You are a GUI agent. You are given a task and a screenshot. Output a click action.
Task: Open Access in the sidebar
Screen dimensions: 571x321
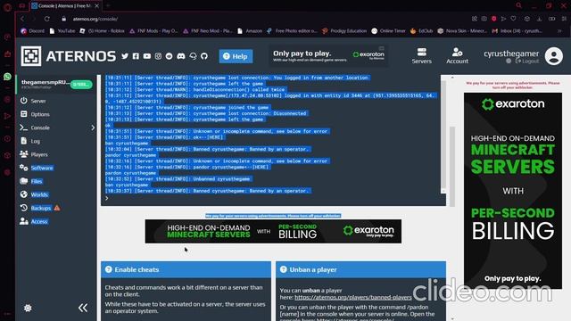pyautogui.click(x=34, y=221)
